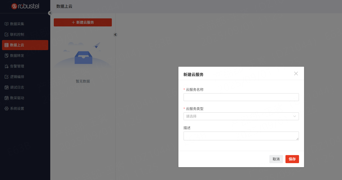
Task: Click the 新建云服务 button
Action: pos(83,22)
